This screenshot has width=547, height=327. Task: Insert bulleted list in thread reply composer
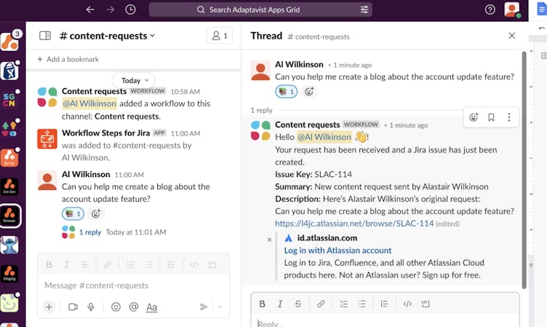pos(362,304)
